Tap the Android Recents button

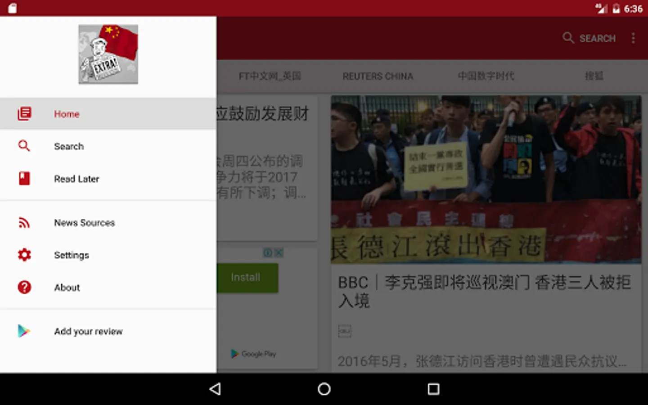pos(433,389)
